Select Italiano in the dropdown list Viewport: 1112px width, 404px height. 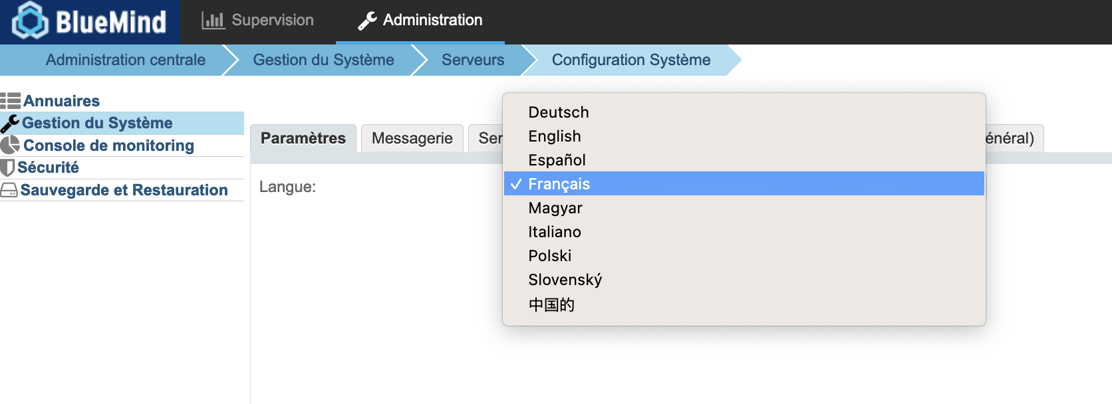coord(554,232)
